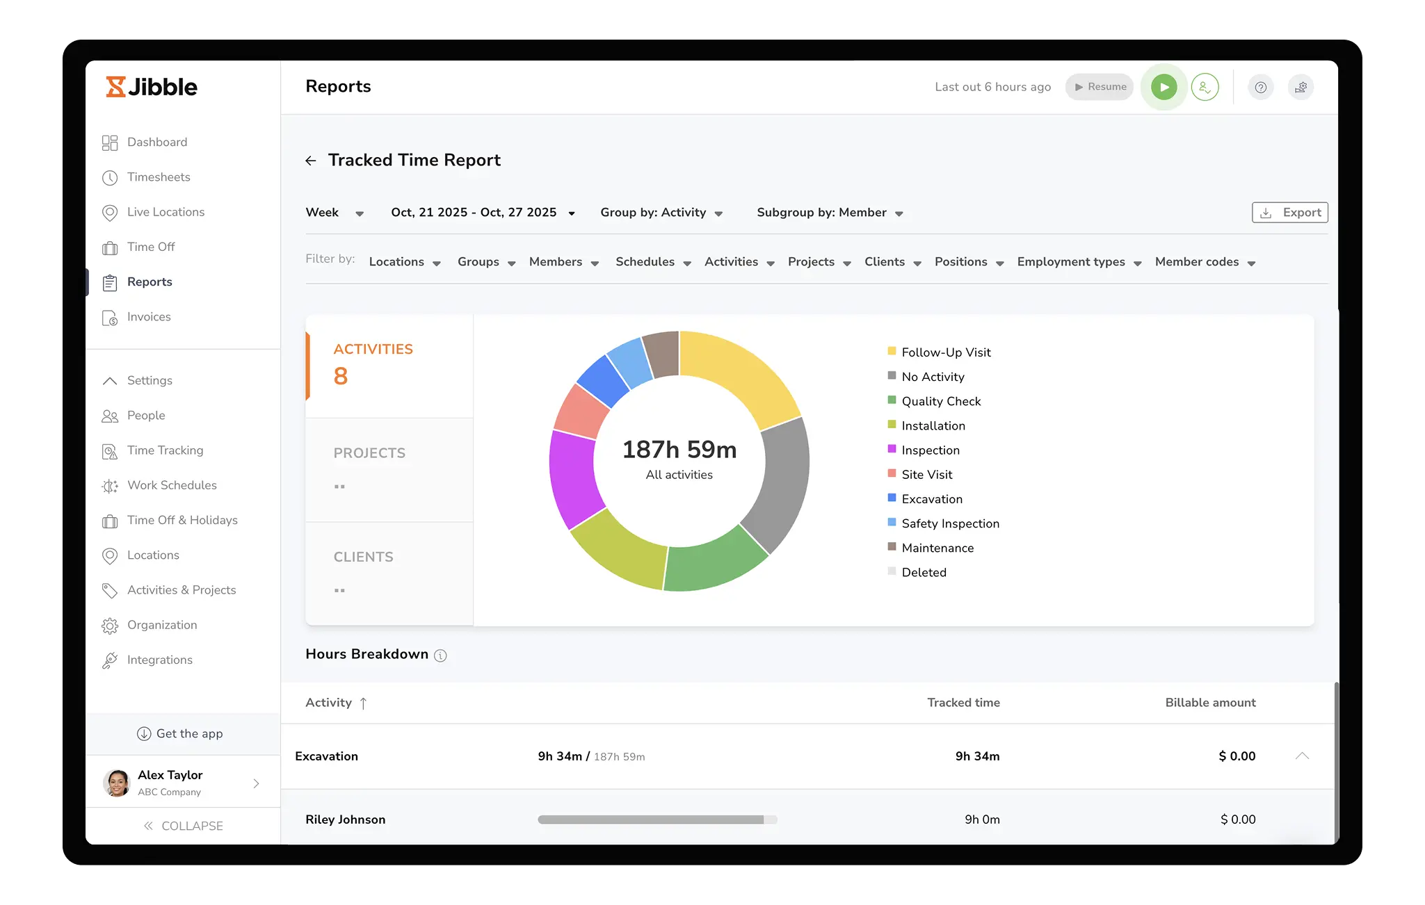This screenshot has width=1425, height=905.
Task: Go back with the left arrow
Action: [311, 161]
